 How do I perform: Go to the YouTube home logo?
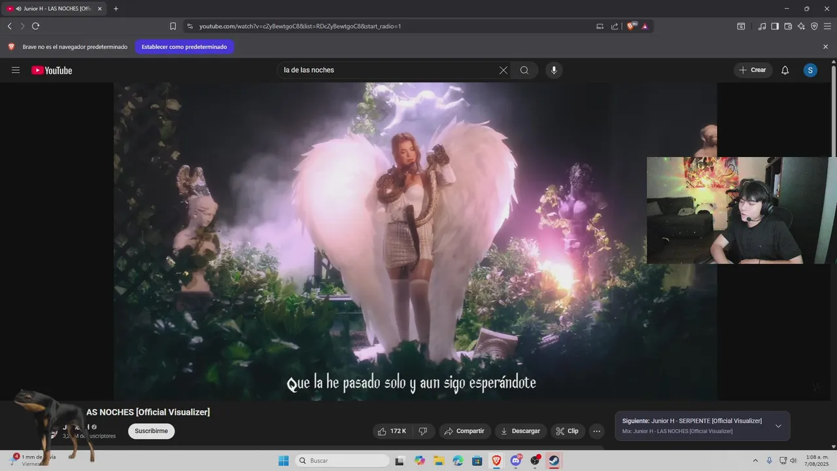(52, 70)
